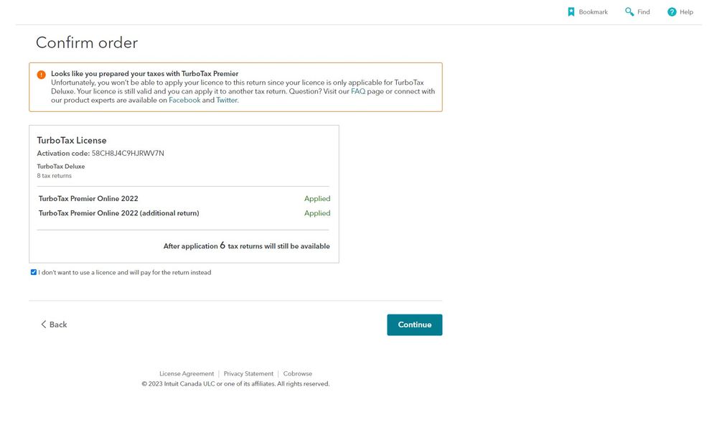Open the Help label in top bar

tap(686, 12)
